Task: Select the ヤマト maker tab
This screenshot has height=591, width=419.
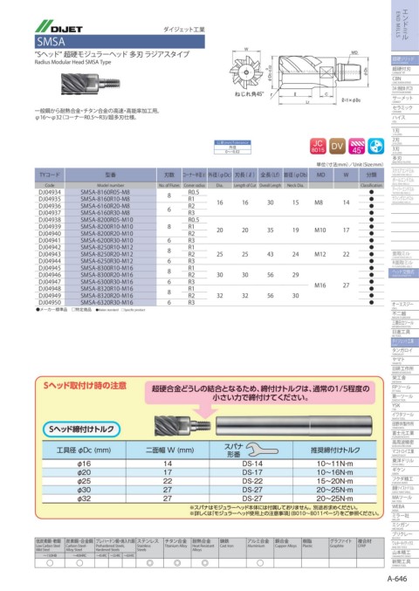Action: pyautogui.click(x=405, y=361)
